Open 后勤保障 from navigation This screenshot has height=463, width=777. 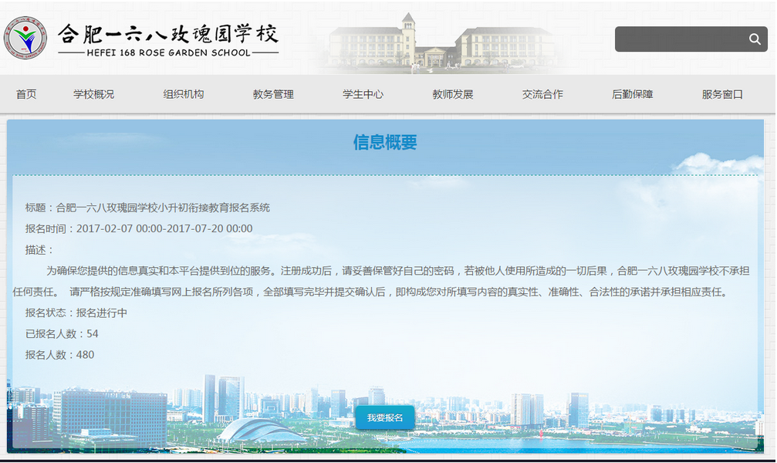pos(633,94)
